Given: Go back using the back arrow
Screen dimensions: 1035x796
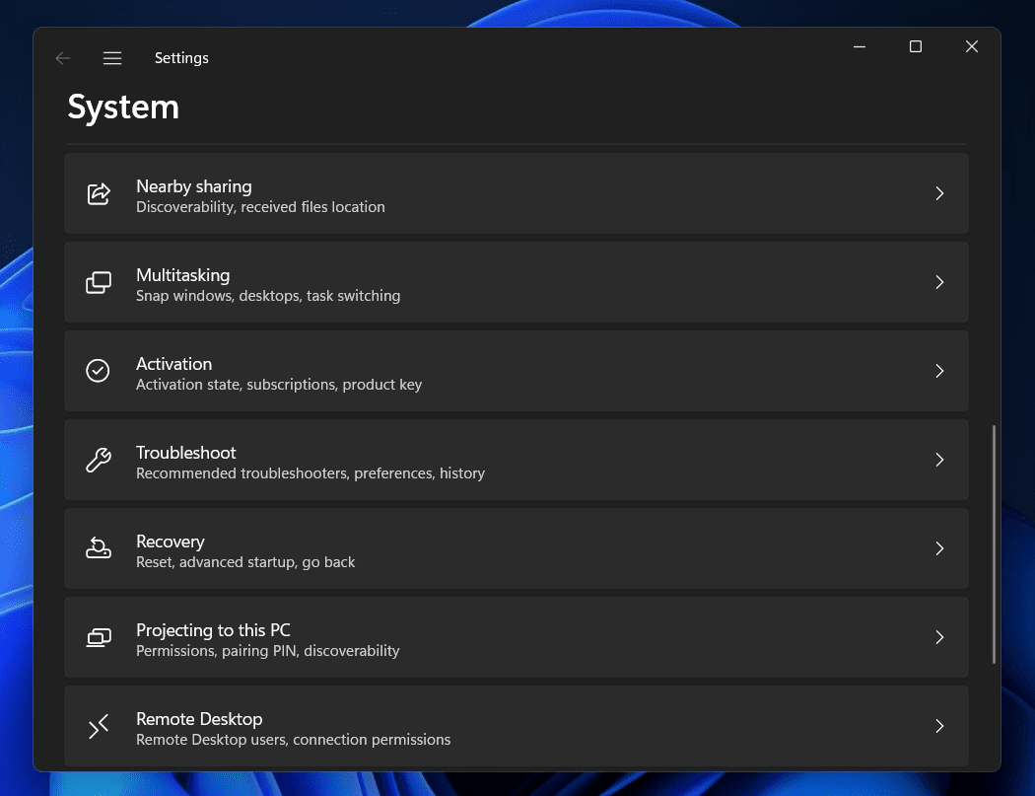Looking at the screenshot, I should (x=63, y=58).
